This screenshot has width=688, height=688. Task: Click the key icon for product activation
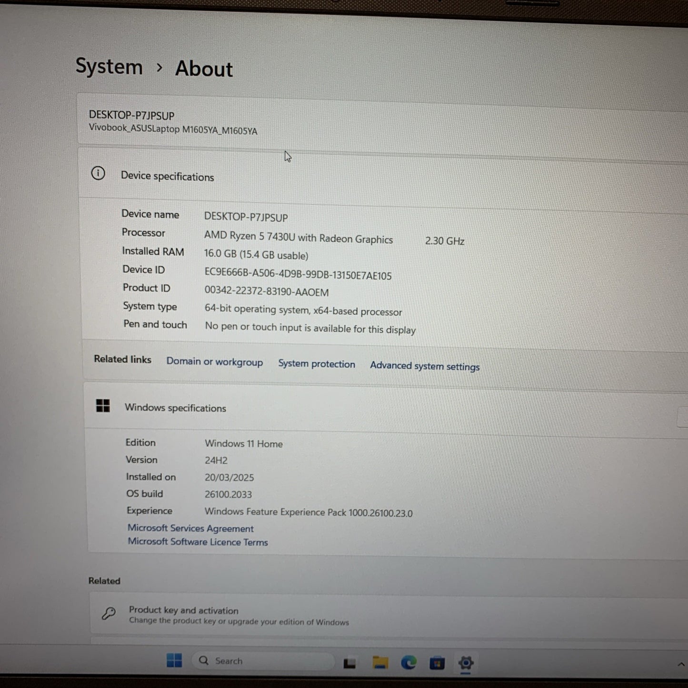109,613
